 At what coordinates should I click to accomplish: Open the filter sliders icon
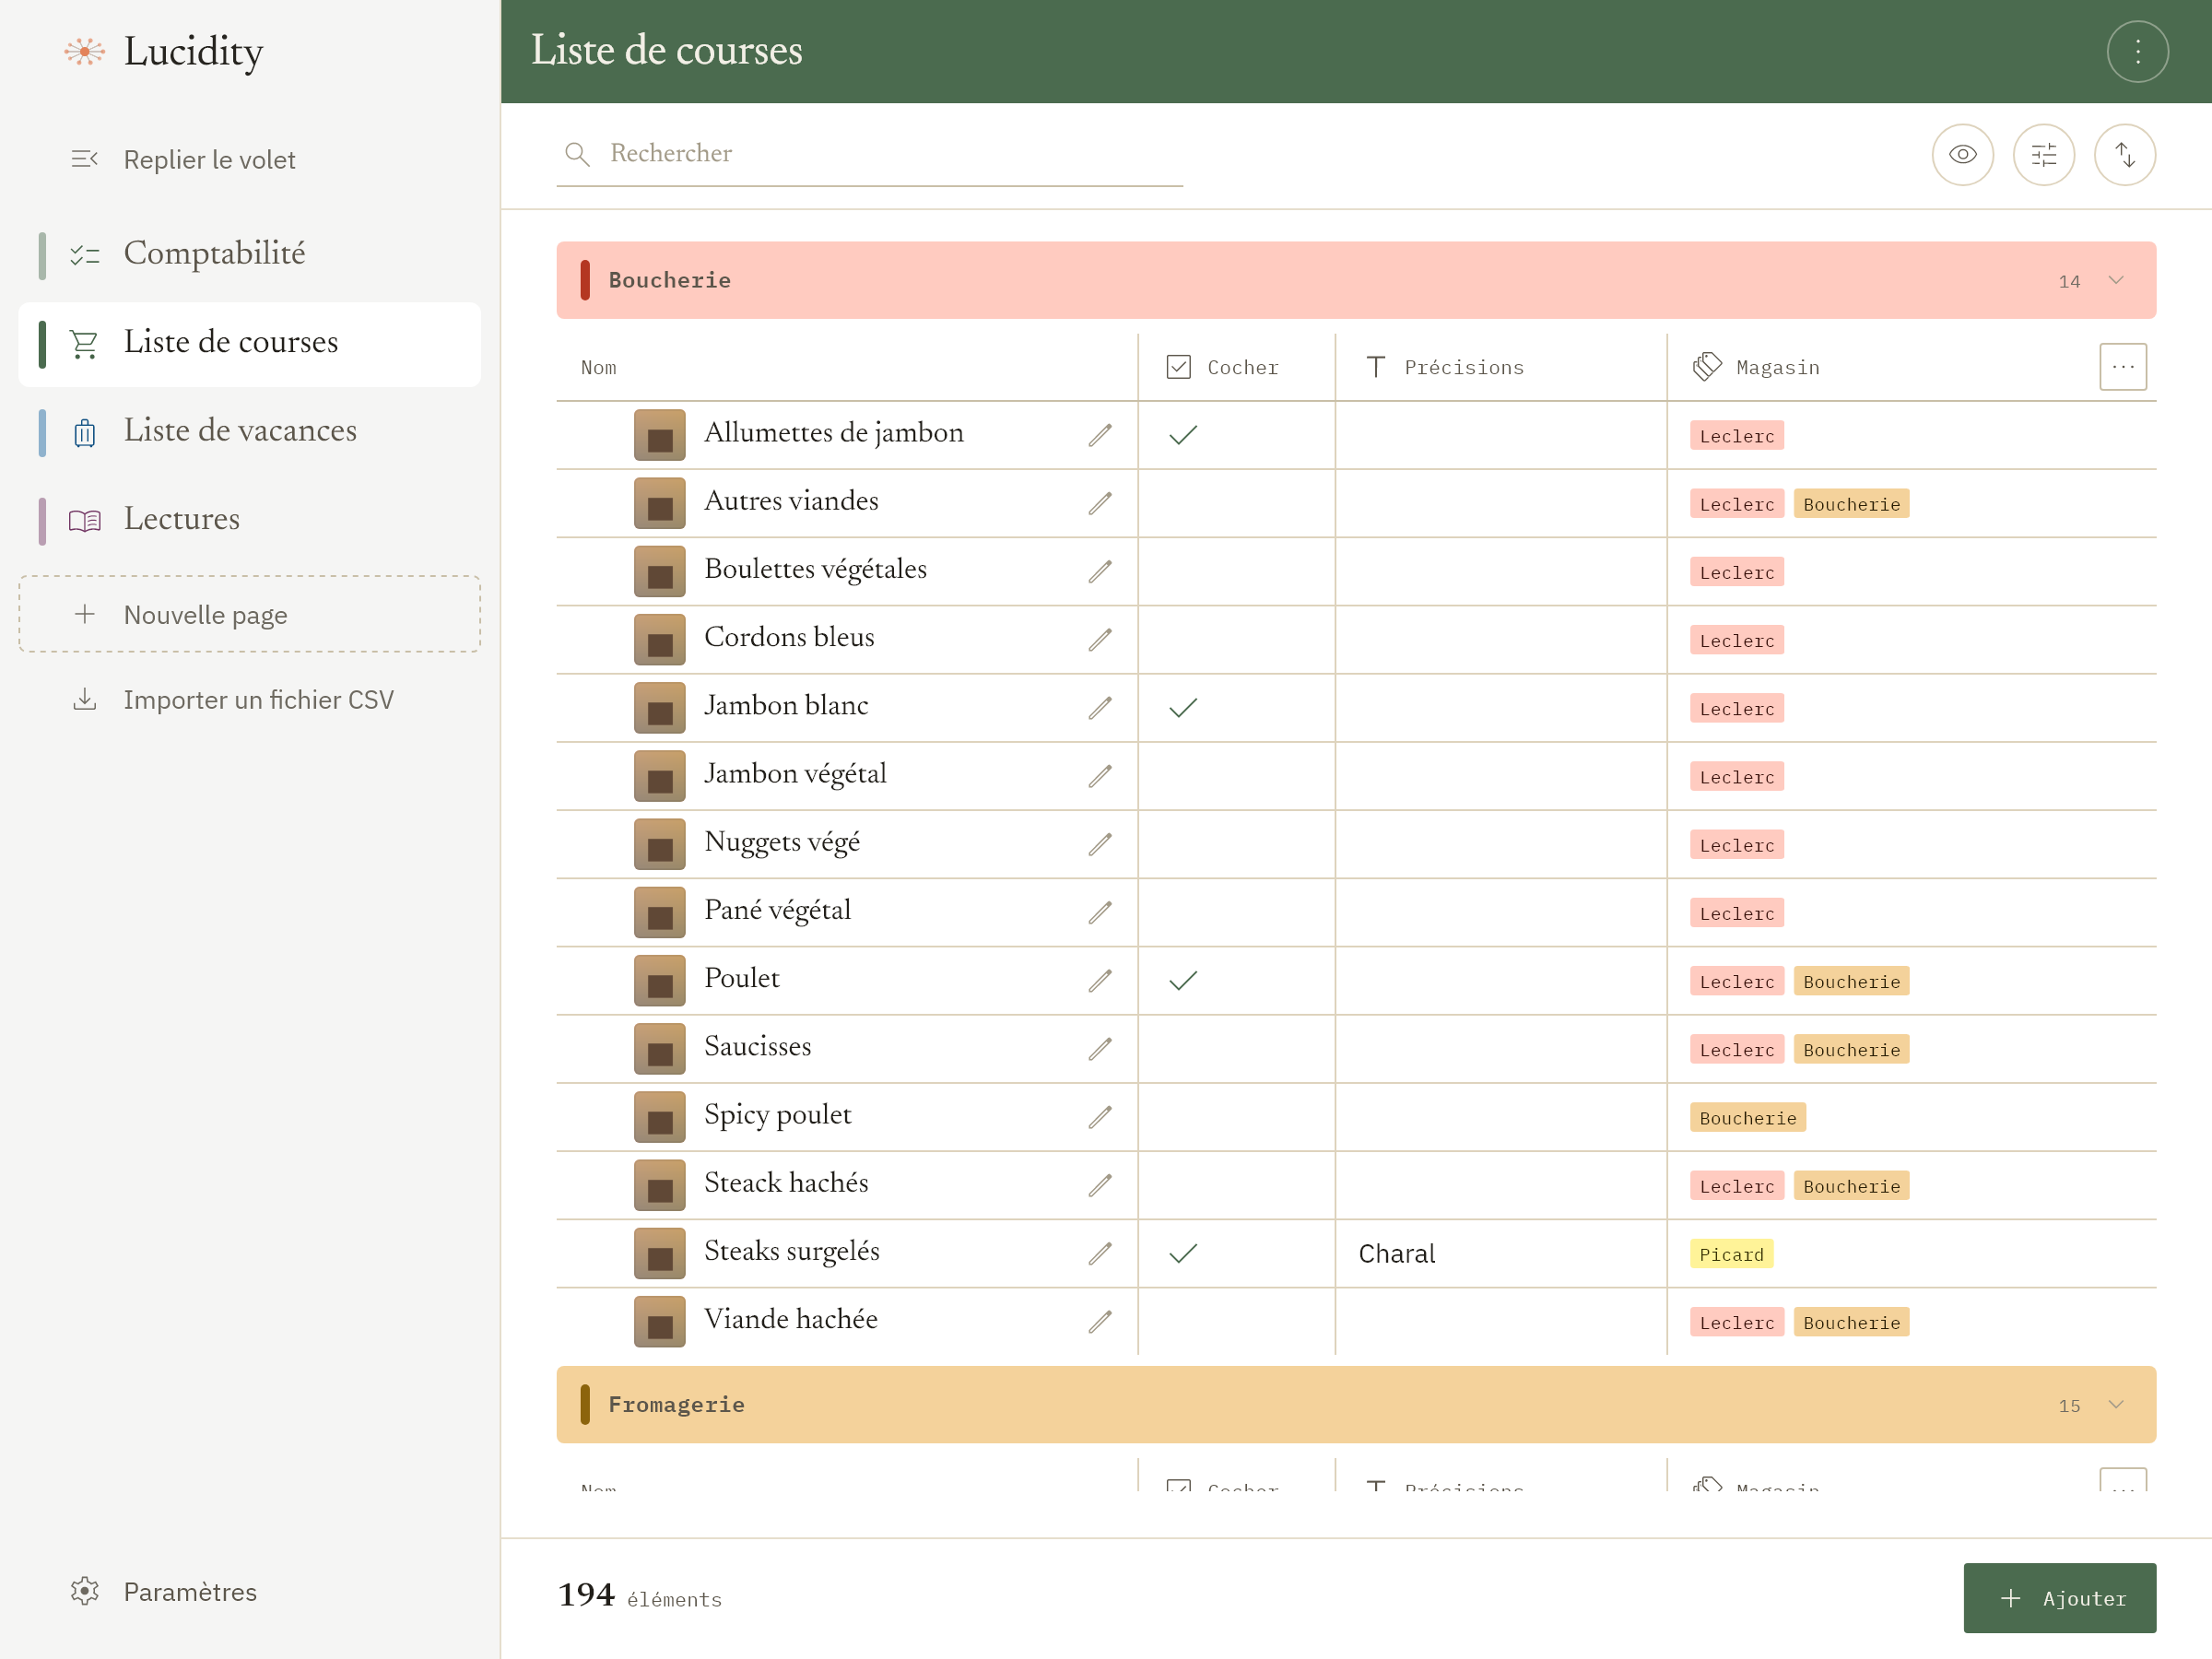pos(2043,155)
